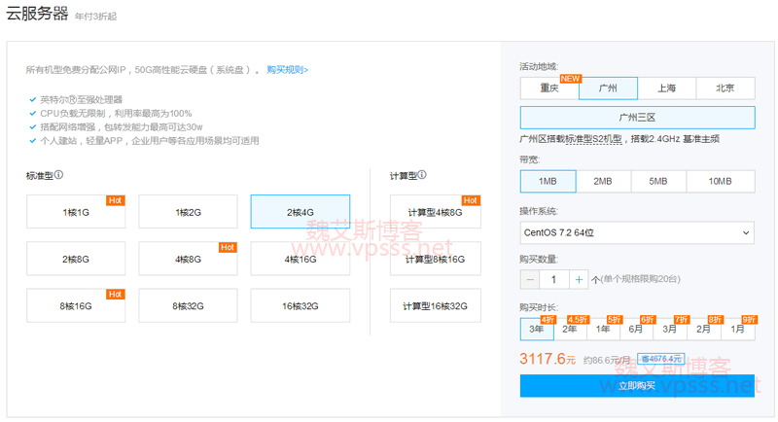Choose the 计算型4核8G option
Image resolution: width=778 pixels, height=422 pixels.
[x=435, y=212]
